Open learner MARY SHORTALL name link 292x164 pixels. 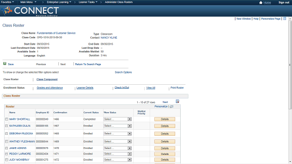point(20,119)
